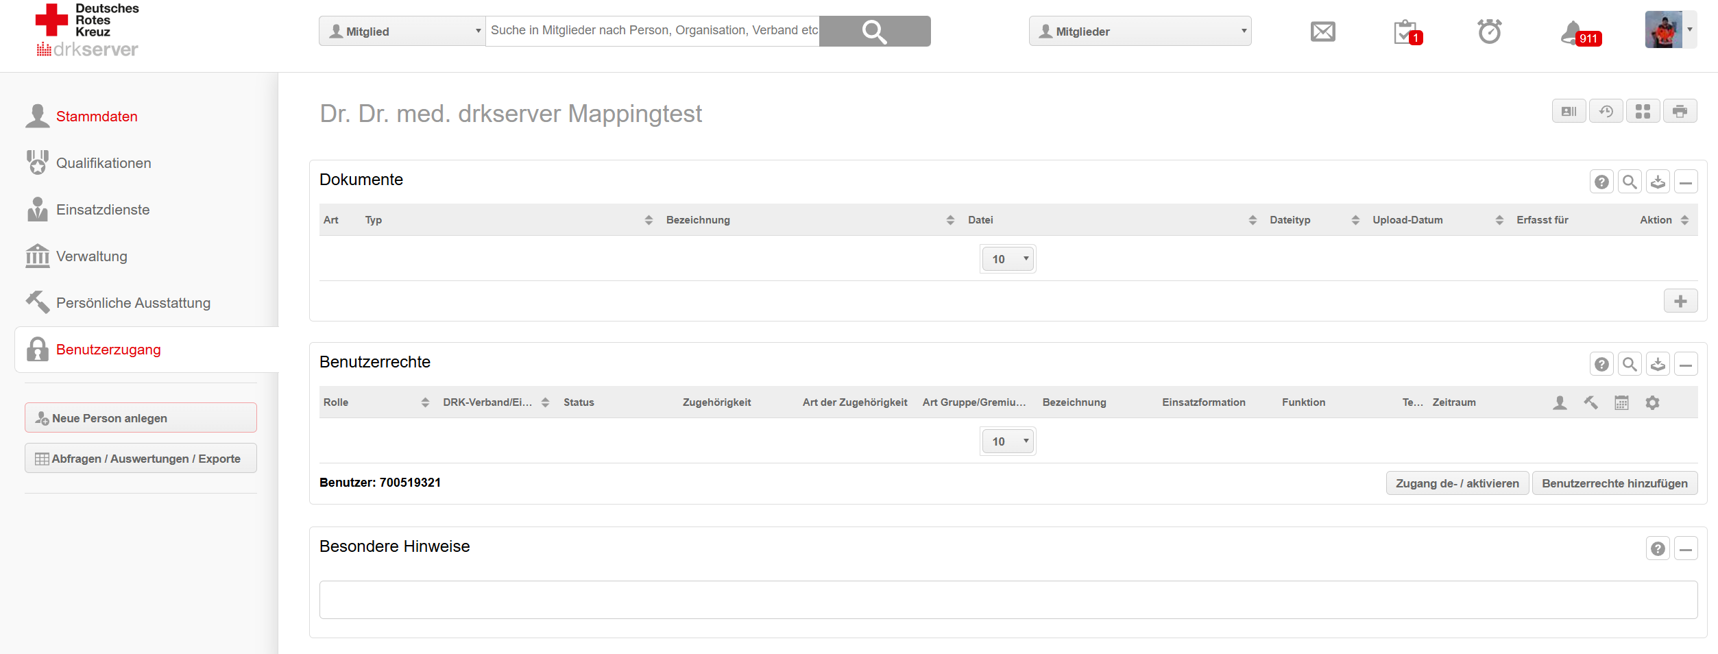Open the Mitglied search type dropdown

402,32
